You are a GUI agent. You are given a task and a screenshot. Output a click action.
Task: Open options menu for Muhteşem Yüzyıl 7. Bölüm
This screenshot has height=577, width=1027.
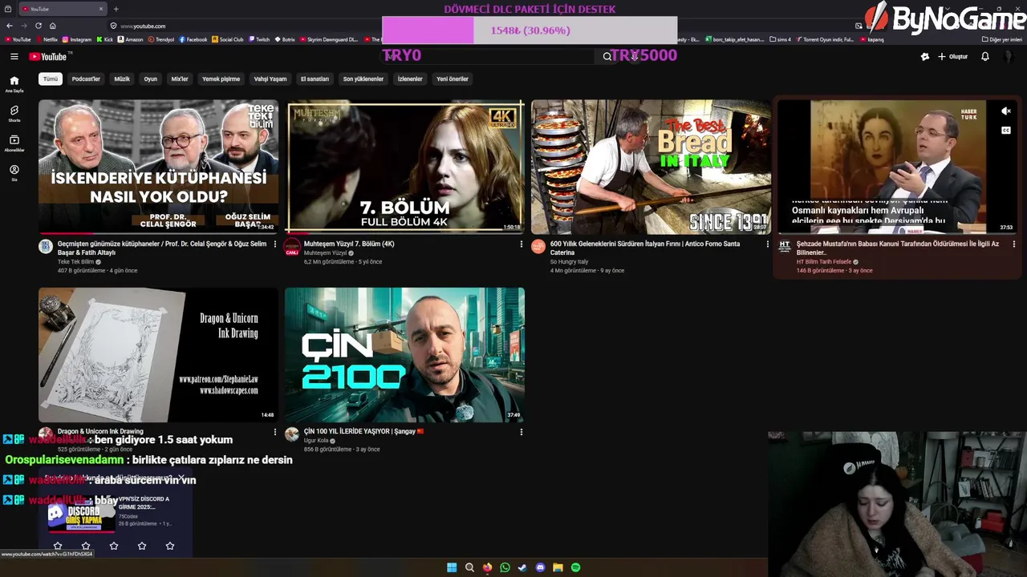tap(522, 244)
